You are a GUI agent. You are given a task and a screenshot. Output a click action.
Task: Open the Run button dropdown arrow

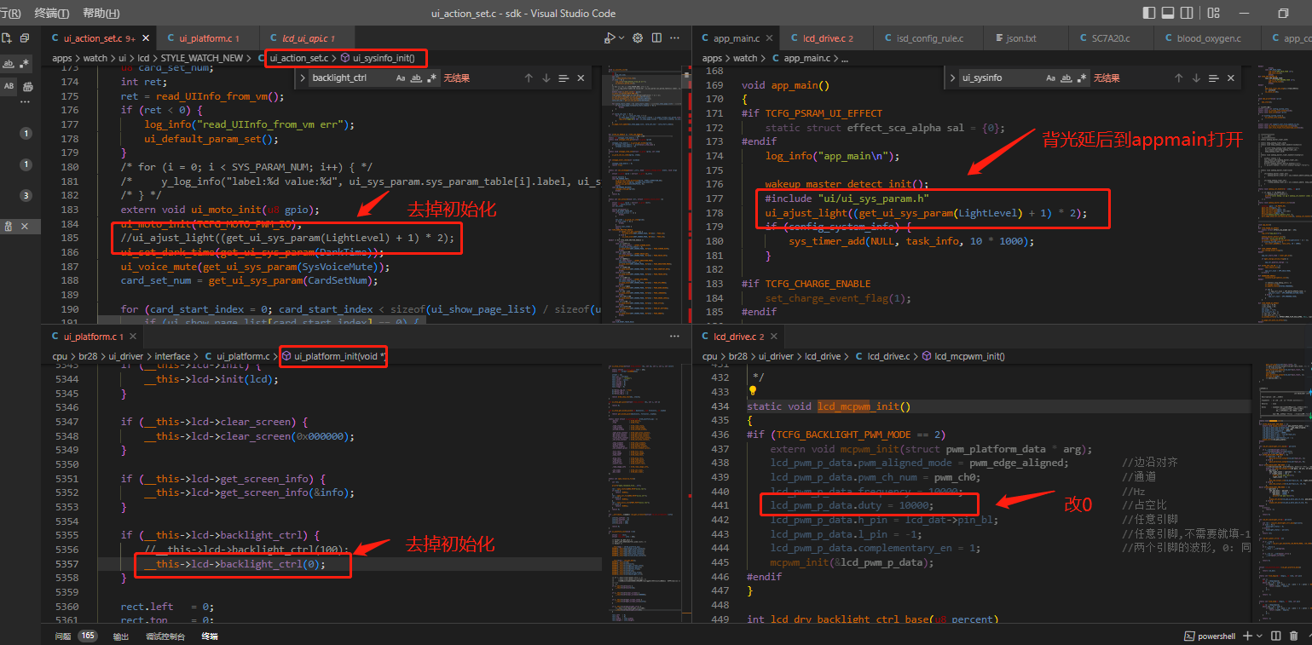click(621, 38)
